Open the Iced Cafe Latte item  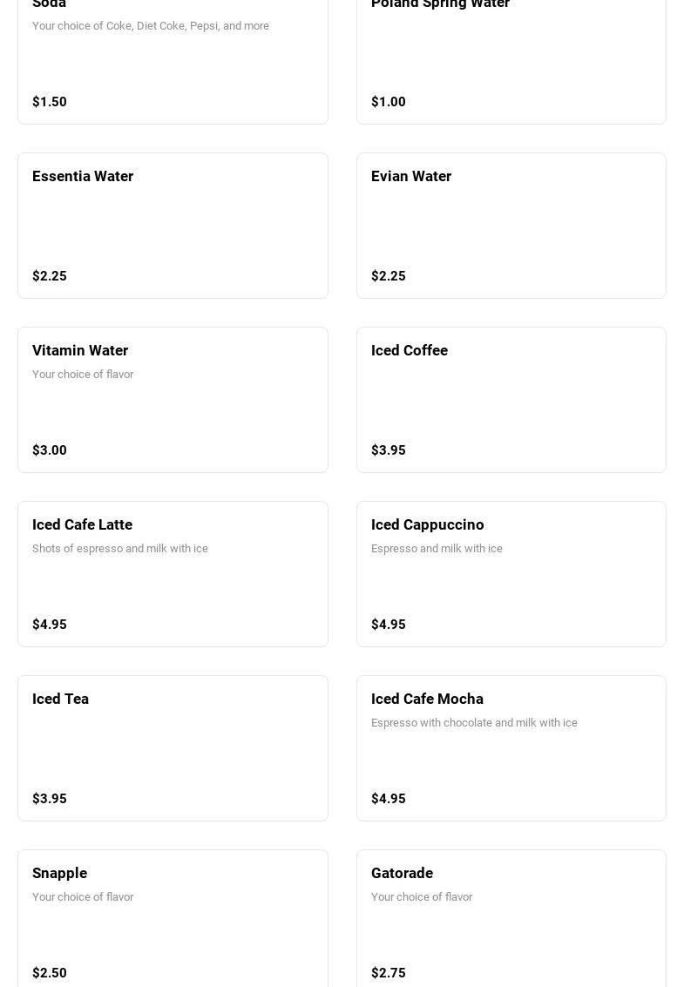173,574
